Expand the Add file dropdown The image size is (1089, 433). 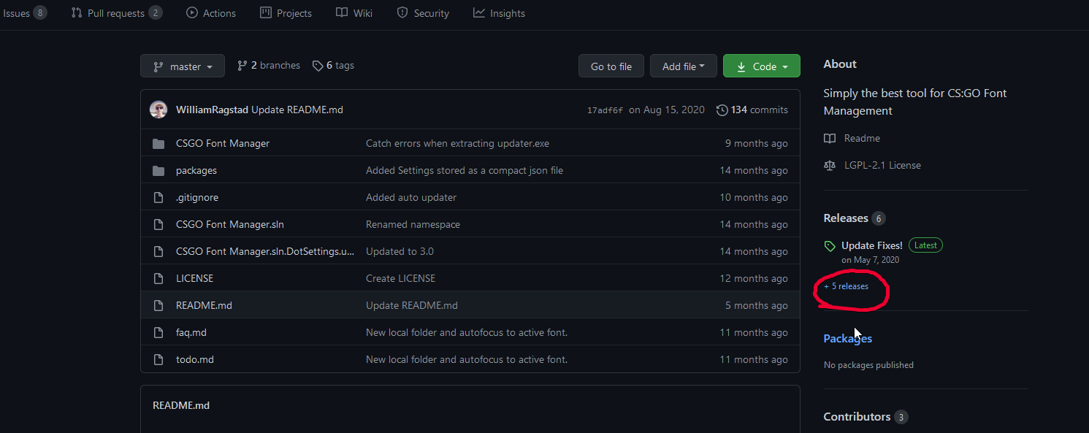point(683,66)
